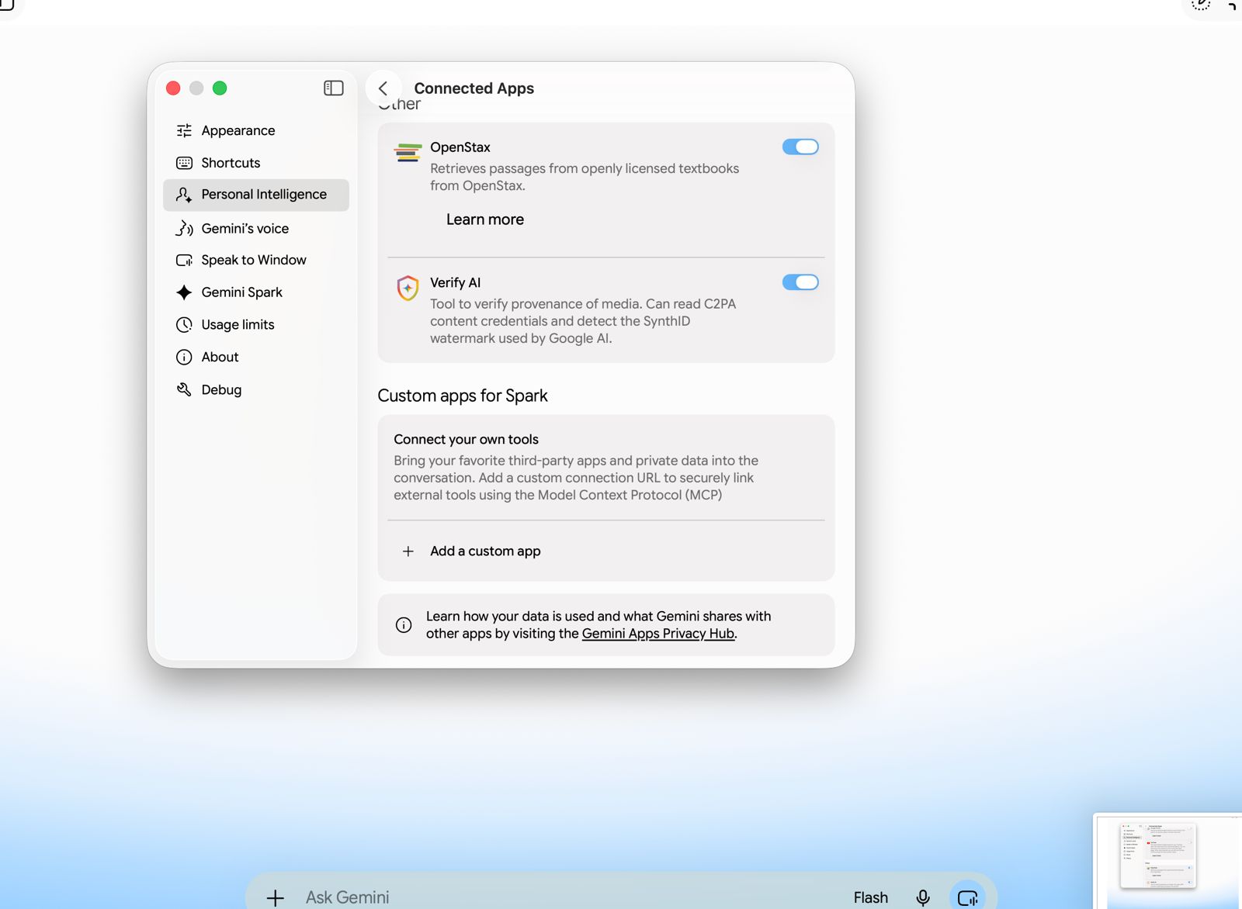This screenshot has width=1242, height=909.
Task: Open the OpenStax Learn more link
Action: click(x=485, y=219)
